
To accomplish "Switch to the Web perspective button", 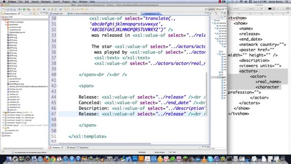I will [x=212, y=9].
